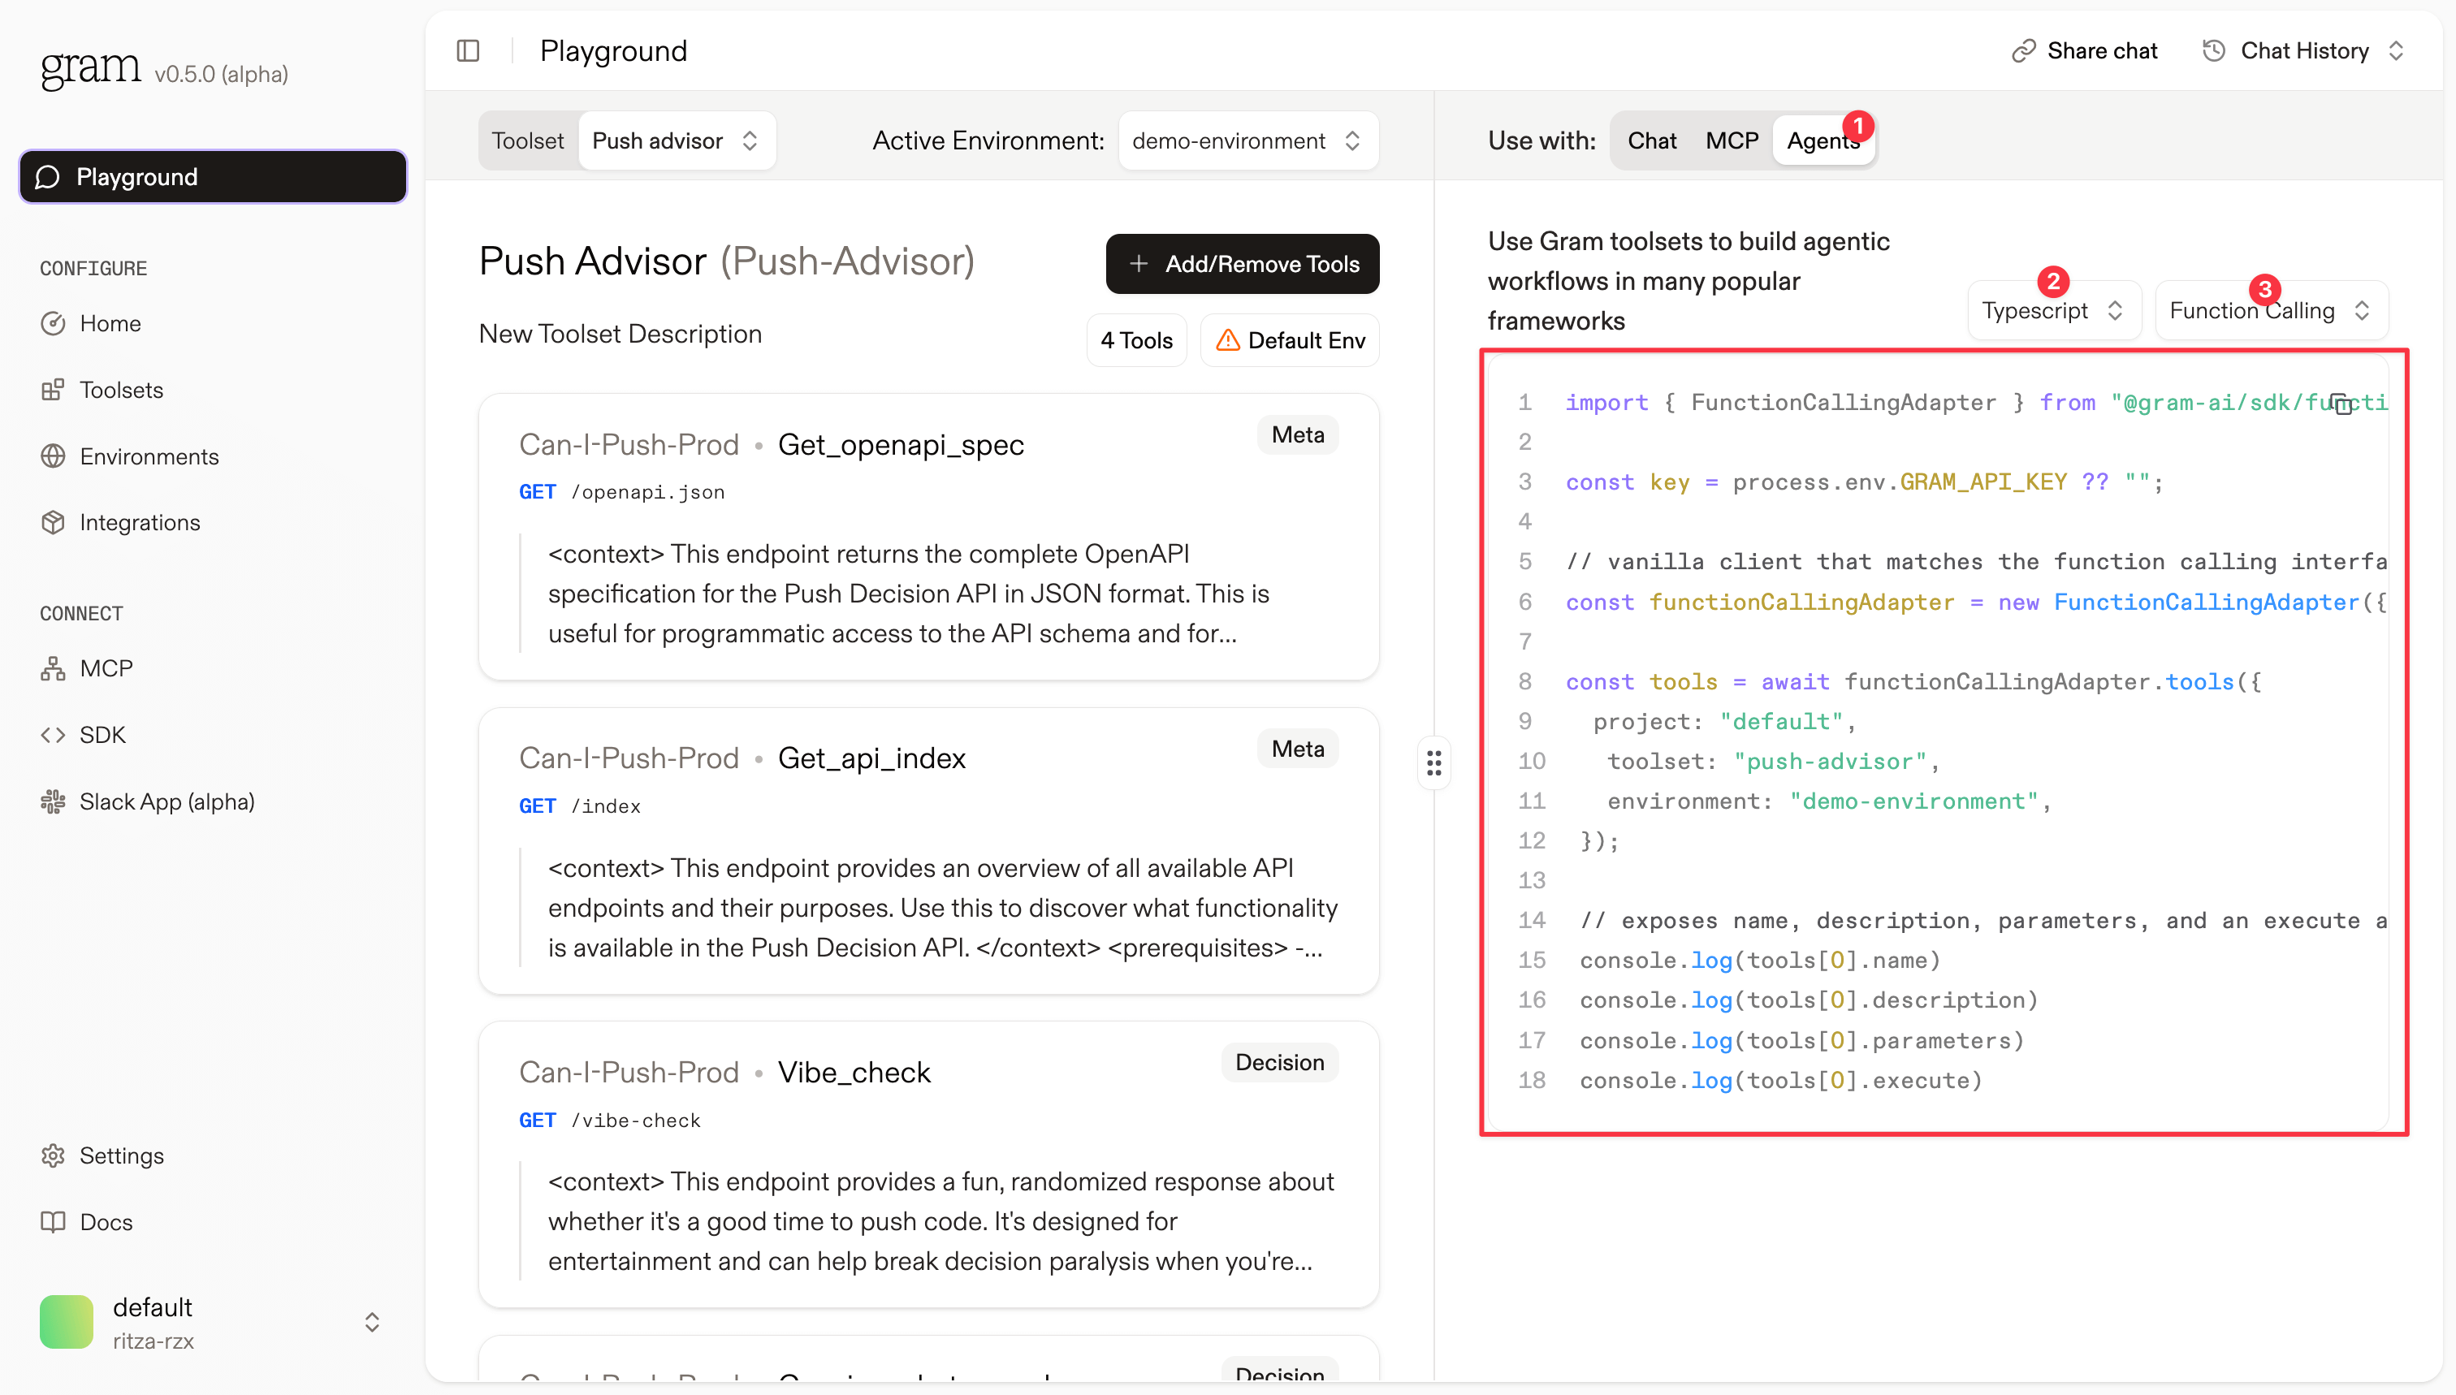2456x1395 pixels.
Task: Click the green default project avatar
Action: [x=66, y=1322]
